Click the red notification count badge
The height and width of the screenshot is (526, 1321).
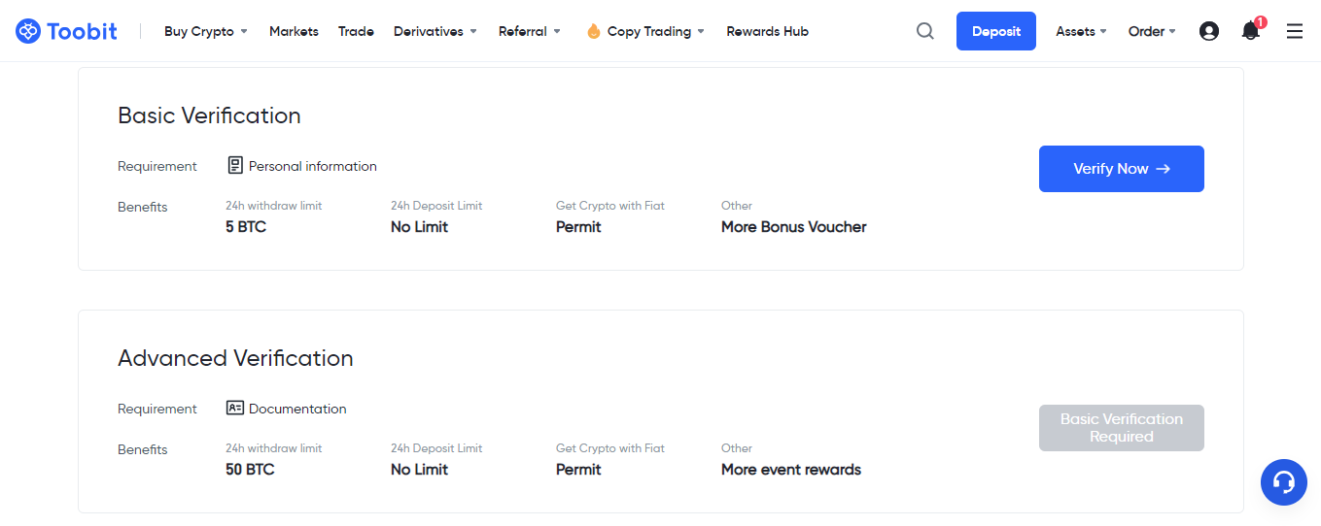tap(1261, 22)
